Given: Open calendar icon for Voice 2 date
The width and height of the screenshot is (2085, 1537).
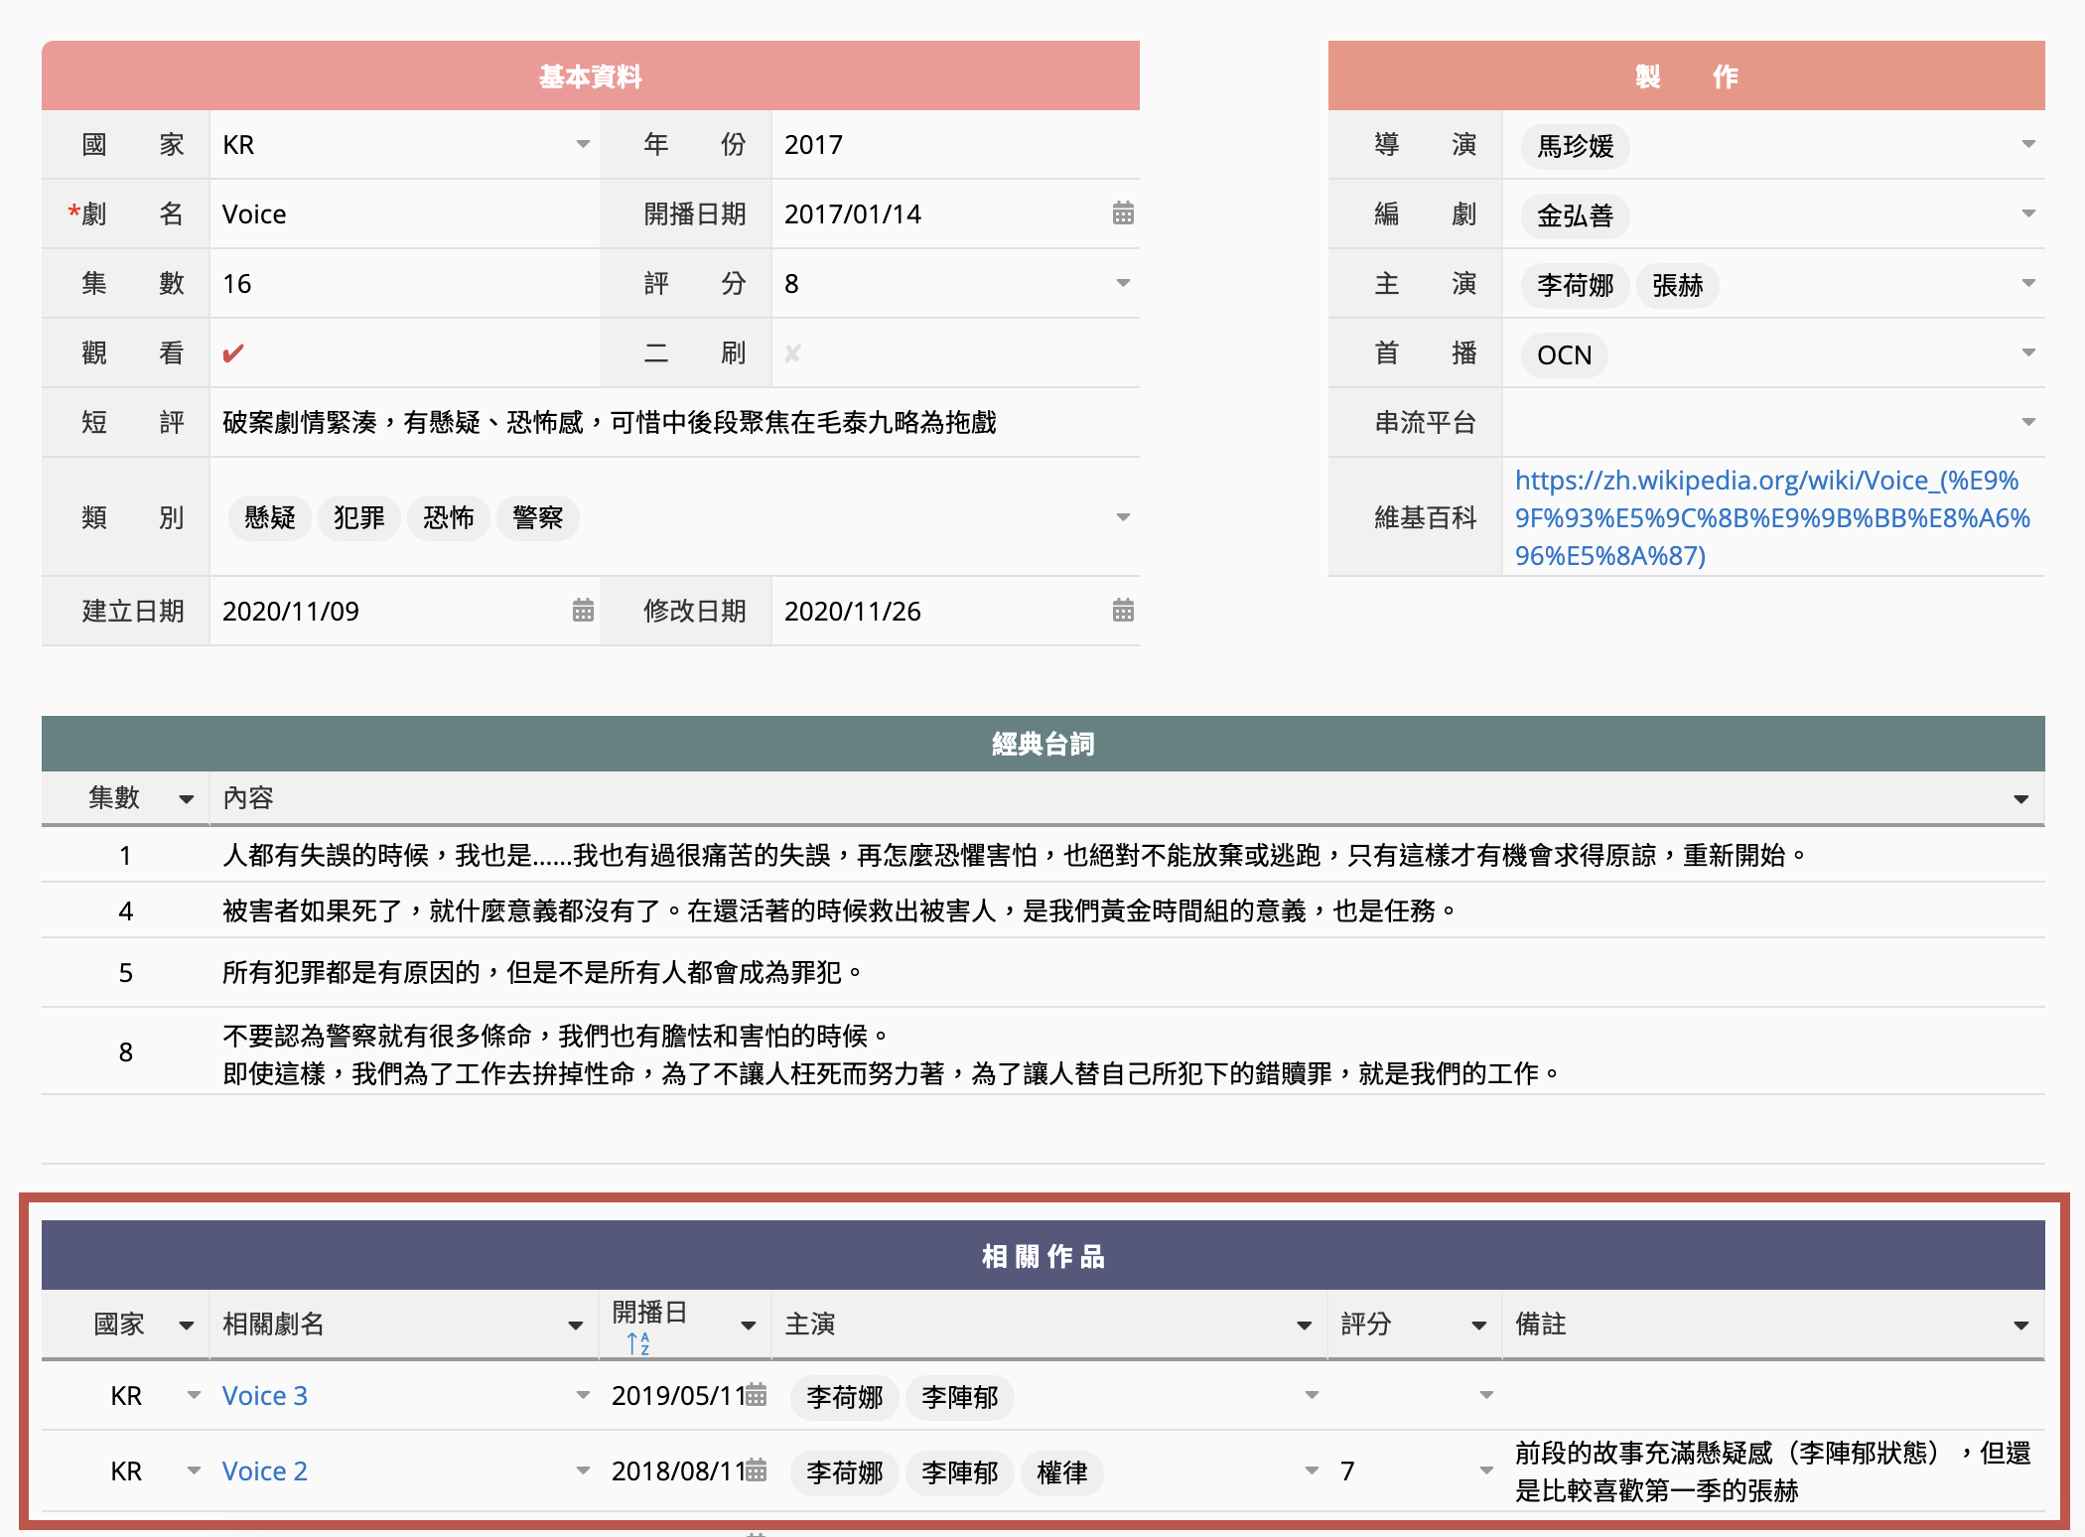Looking at the screenshot, I should click(757, 1470).
